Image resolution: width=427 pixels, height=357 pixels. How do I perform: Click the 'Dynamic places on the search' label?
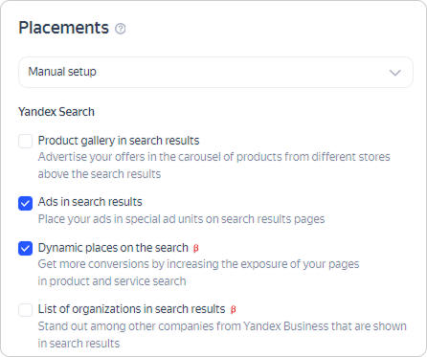(x=113, y=248)
